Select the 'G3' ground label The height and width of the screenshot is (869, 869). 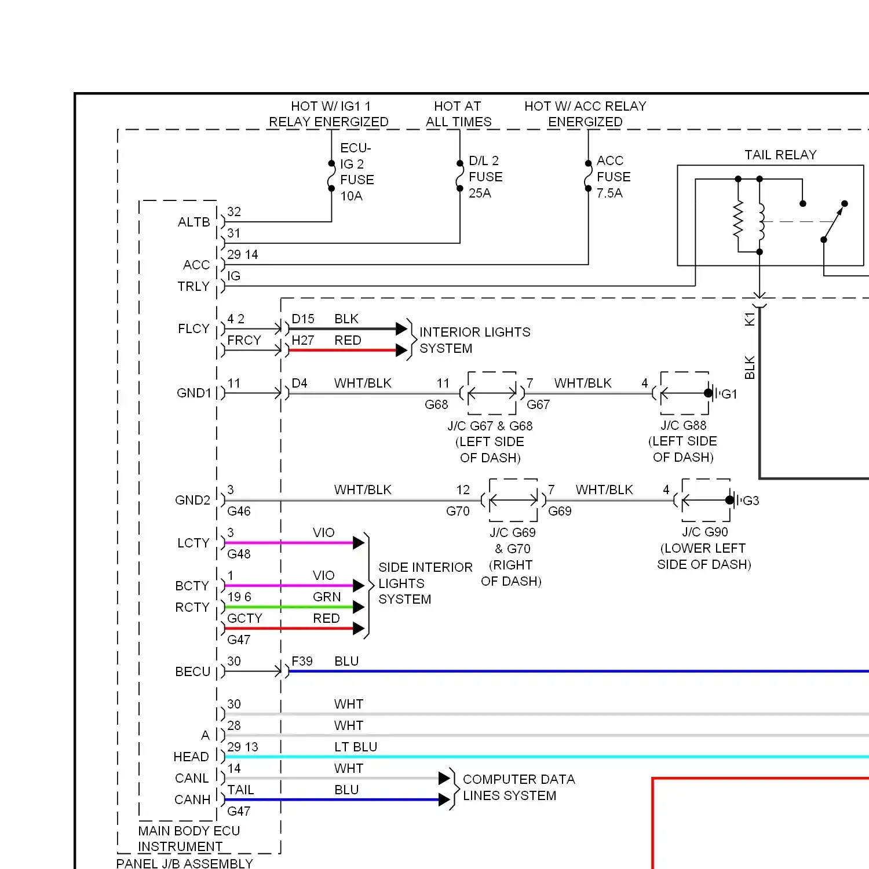(x=751, y=501)
